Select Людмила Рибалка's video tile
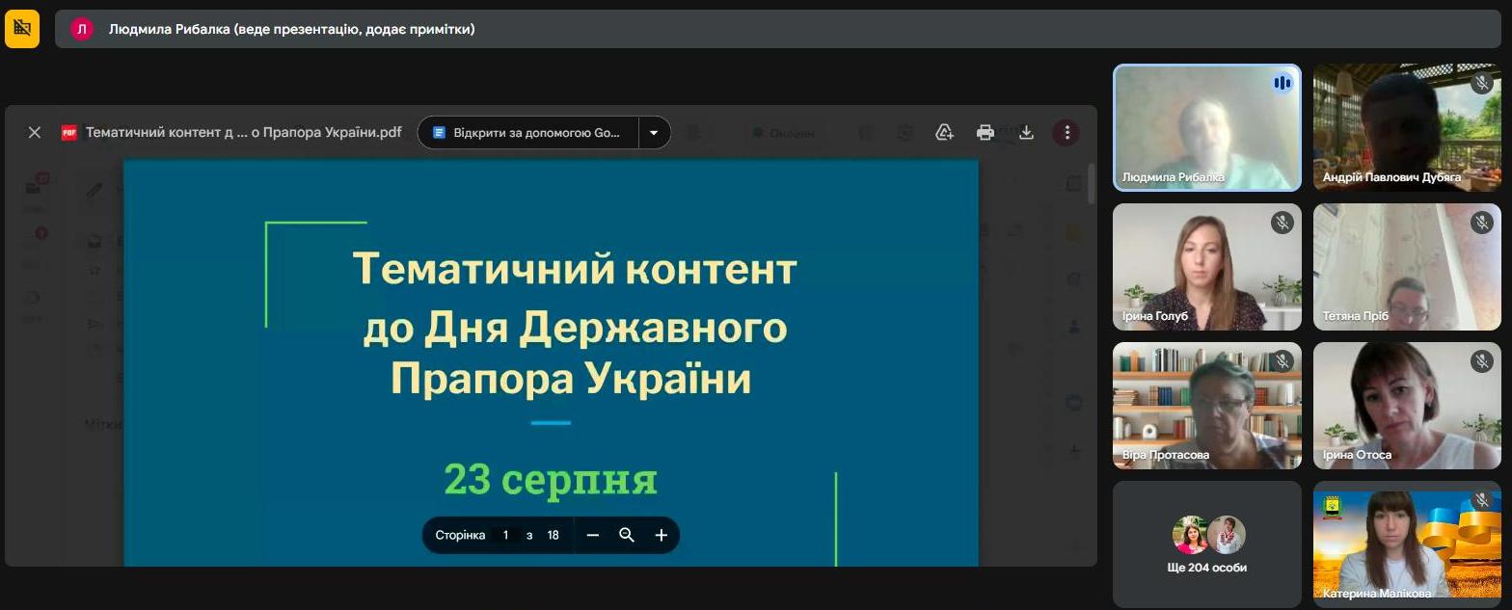This screenshot has height=610, width=1512. pyautogui.click(x=1206, y=127)
